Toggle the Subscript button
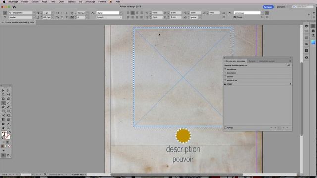317x178 pixels. (x=62, y=17)
